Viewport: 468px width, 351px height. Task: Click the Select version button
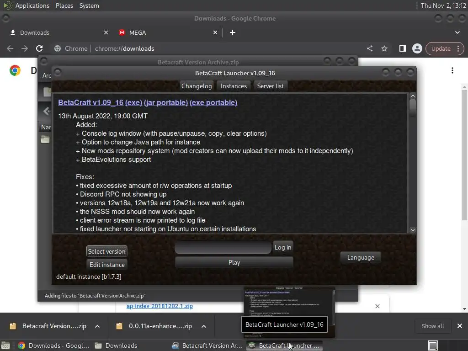tap(107, 251)
